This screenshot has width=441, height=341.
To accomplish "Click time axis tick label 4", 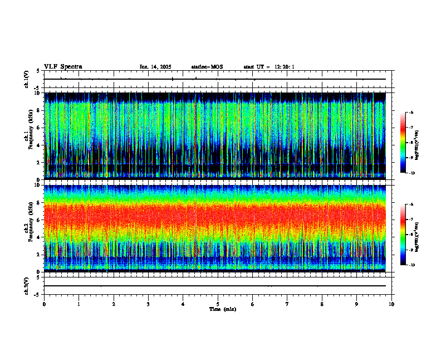I will click(183, 304).
